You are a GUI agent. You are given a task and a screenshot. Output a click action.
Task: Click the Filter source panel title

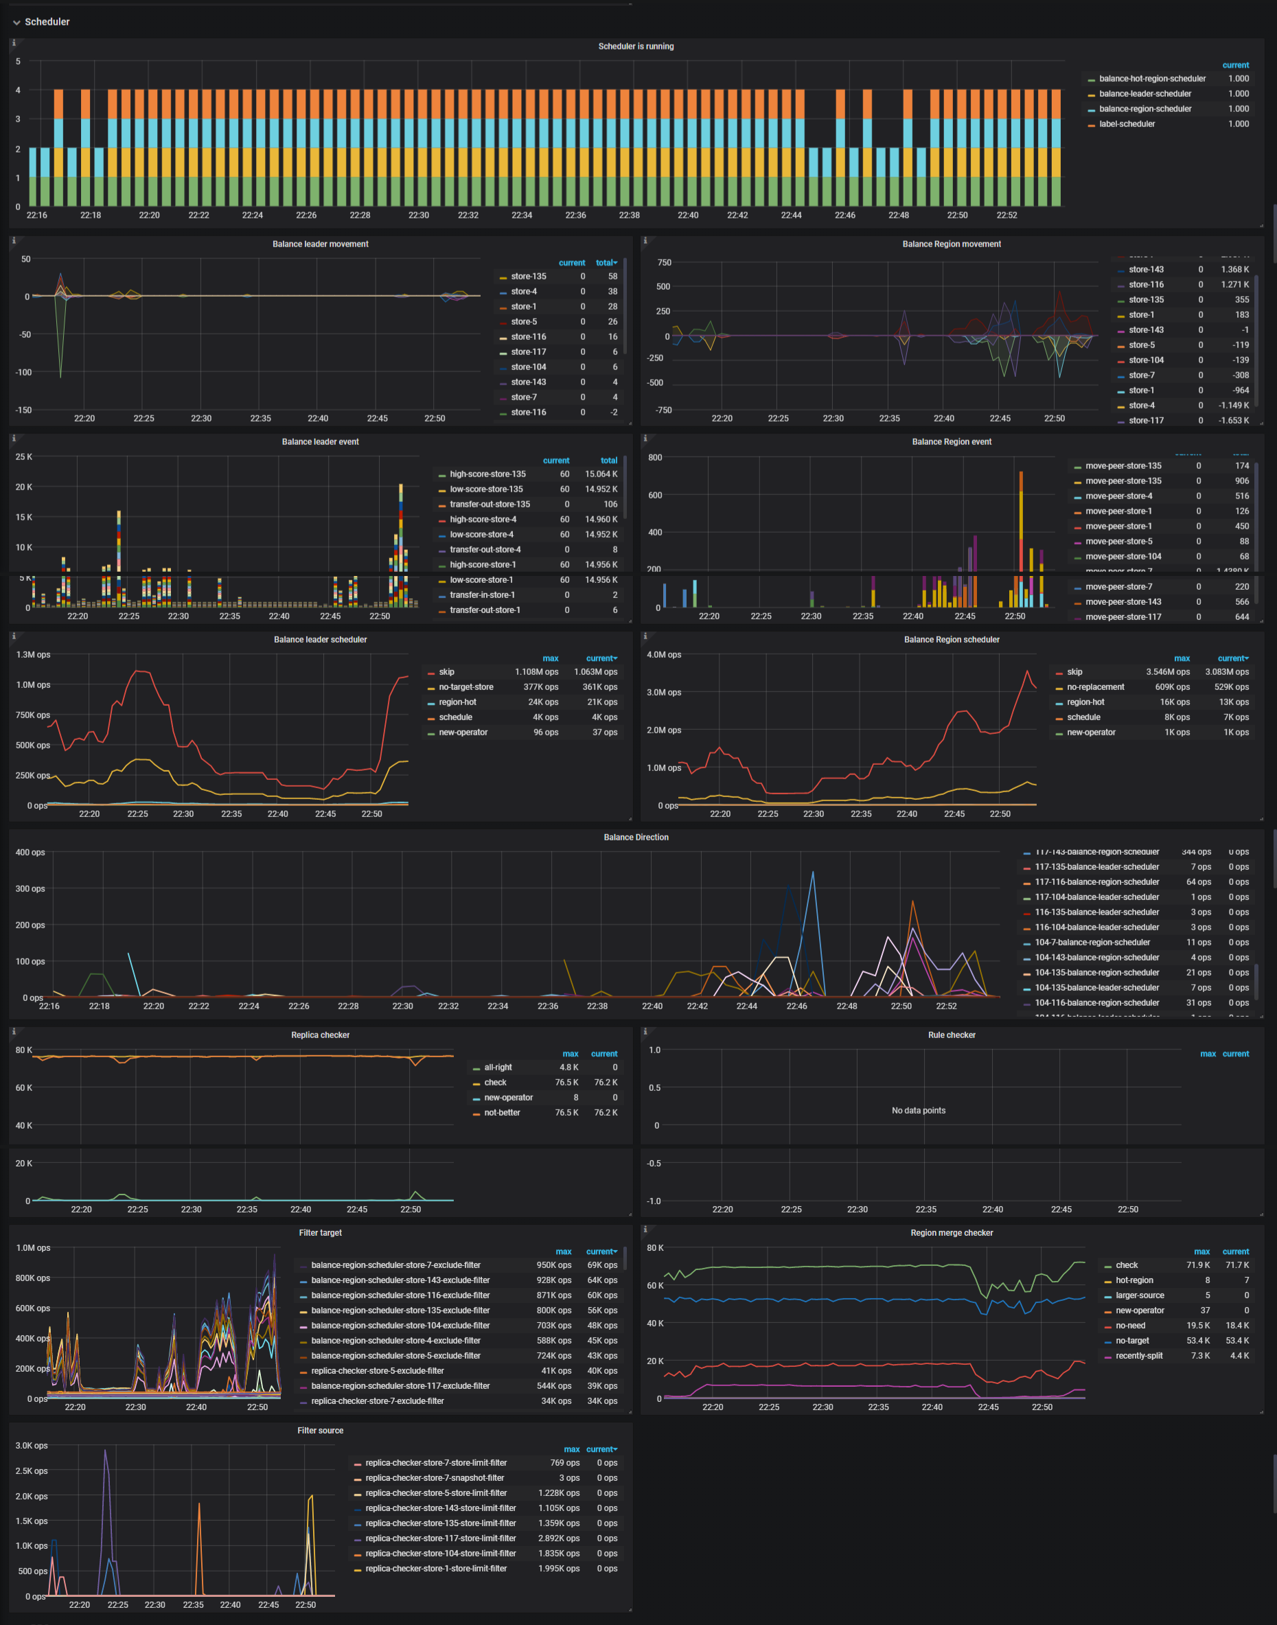[320, 1430]
